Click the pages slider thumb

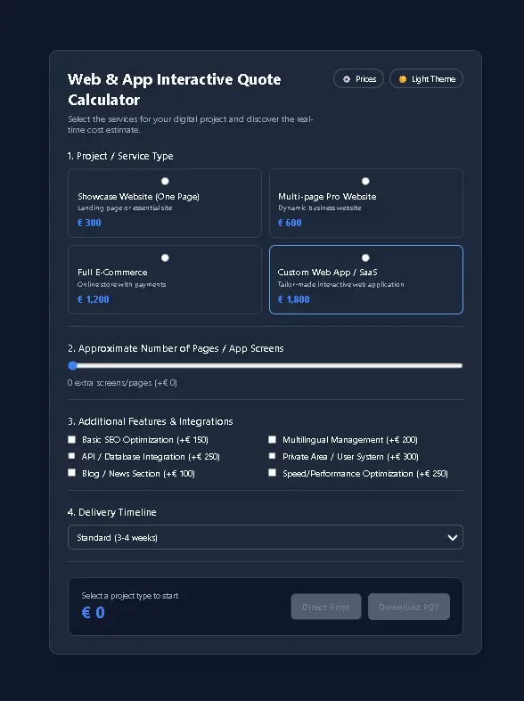click(x=73, y=366)
